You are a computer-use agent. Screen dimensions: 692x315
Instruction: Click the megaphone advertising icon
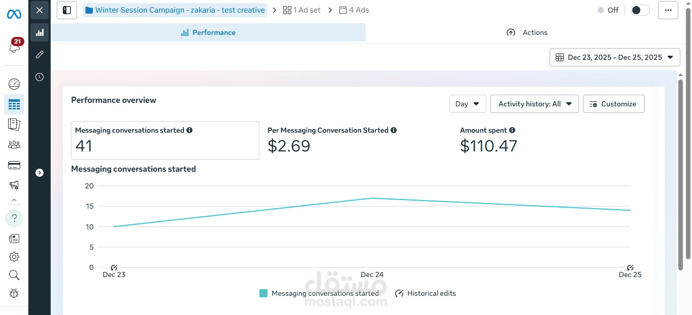click(x=14, y=185)
